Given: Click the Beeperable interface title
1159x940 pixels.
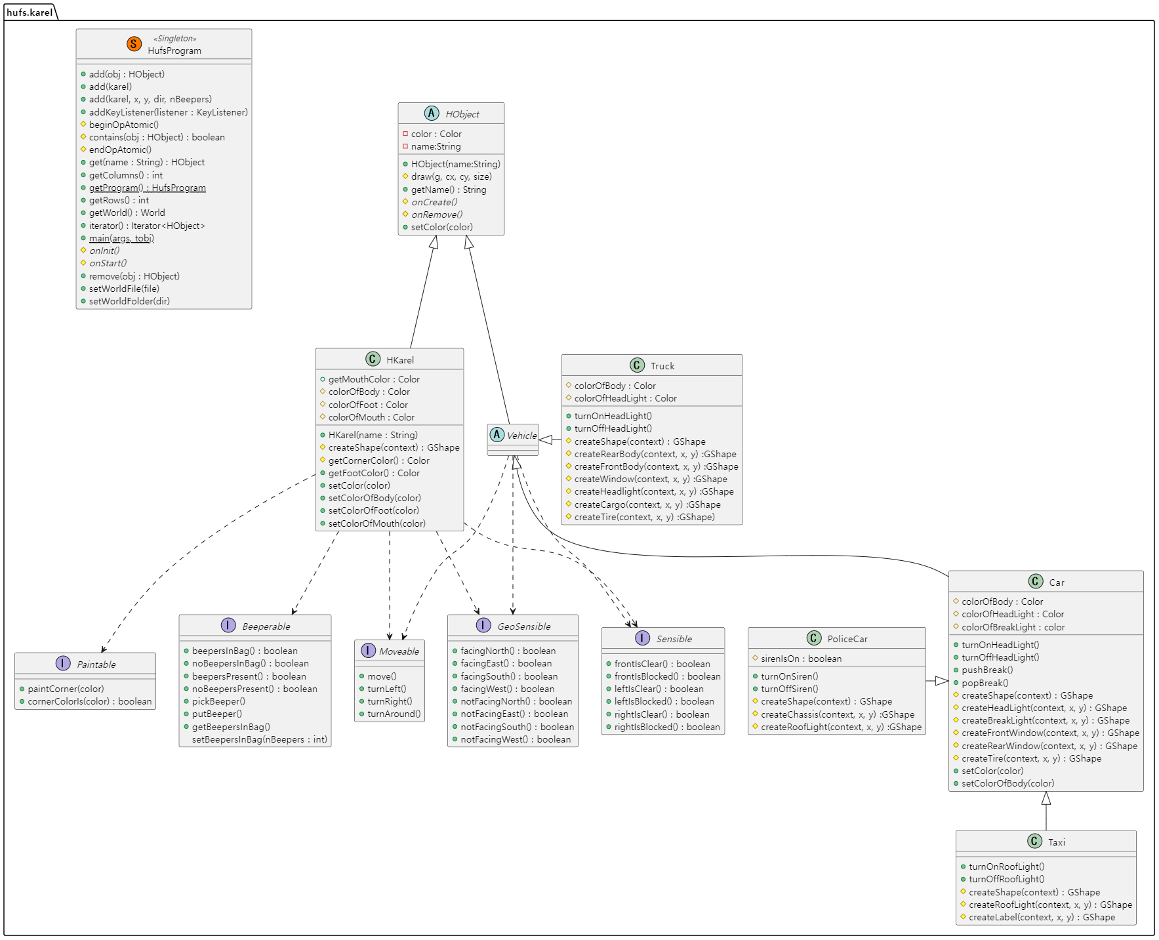Looking at the screenshot, I should click(266, 626).
